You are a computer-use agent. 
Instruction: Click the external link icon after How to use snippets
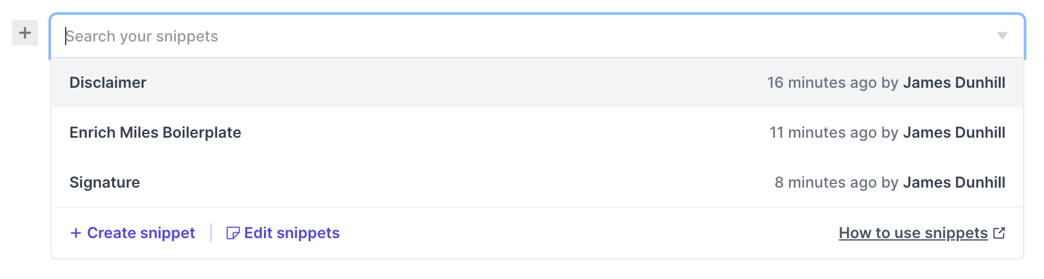coord(999,233)
